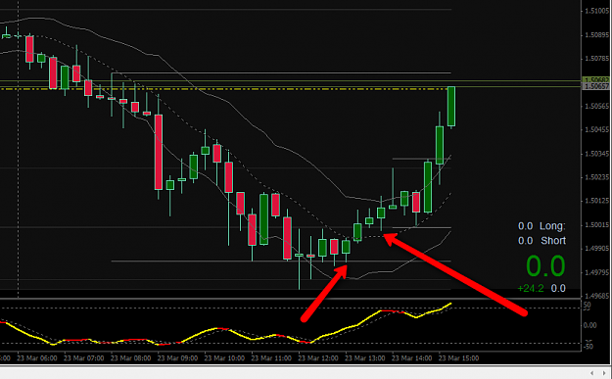Click the 1.50565 price axis label
612x379 pixels.
click(x=596, y=106)
